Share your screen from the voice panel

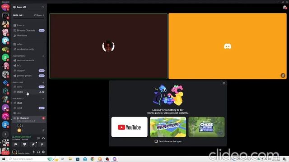tap(24, 144)
